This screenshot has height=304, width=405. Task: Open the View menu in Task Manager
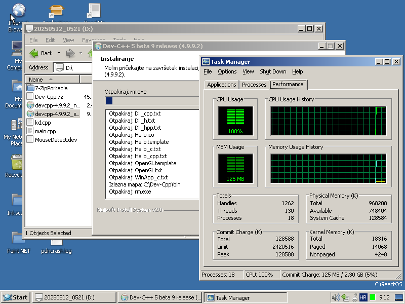pos(248,71)
